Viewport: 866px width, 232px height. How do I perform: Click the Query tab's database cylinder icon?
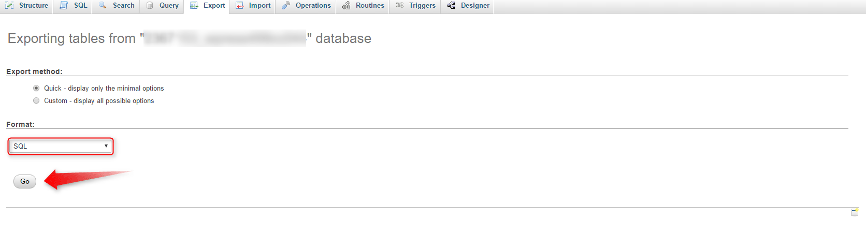click(x=150, y=5)
